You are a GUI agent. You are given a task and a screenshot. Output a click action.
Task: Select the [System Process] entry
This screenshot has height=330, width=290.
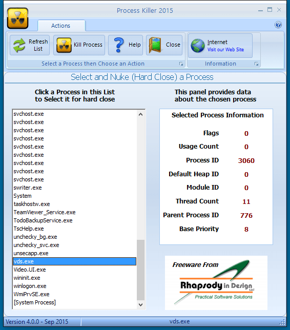click(x=74, y=303)
